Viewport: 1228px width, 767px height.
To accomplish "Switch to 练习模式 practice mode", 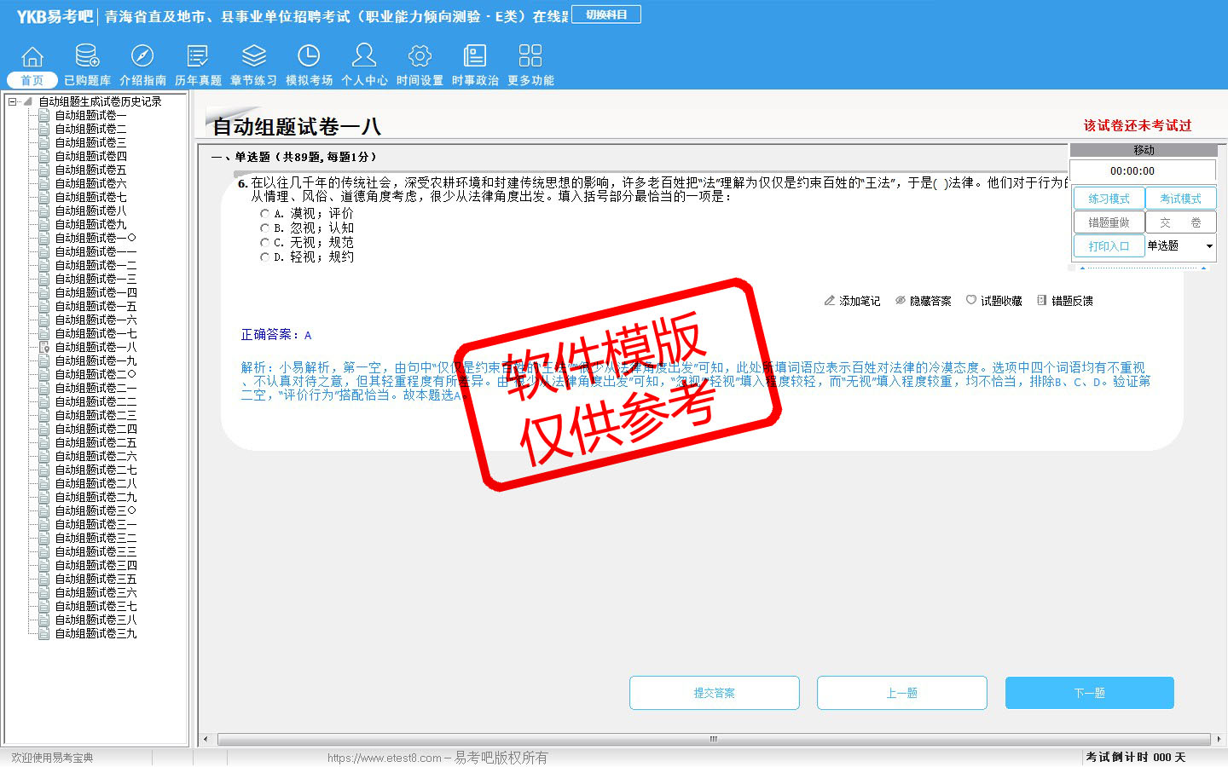I will pos(1108,199).
